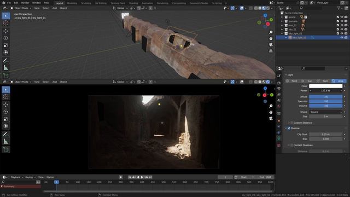The image size is (350, 197).
Task: Open Object Mode dropdown in top viewport
Action: [x=21, y=8]
